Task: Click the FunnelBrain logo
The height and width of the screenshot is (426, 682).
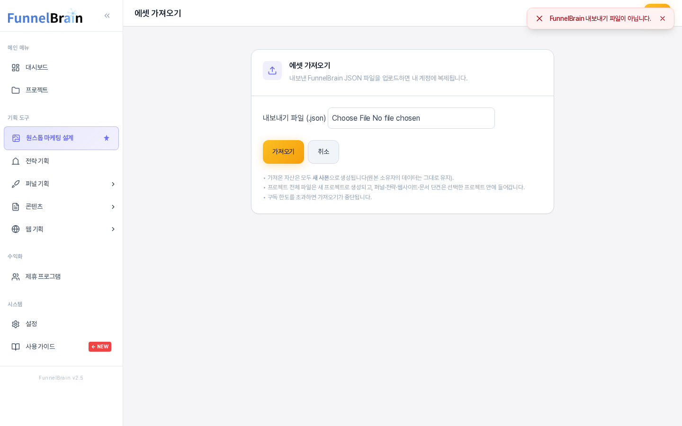Action: 45,17
